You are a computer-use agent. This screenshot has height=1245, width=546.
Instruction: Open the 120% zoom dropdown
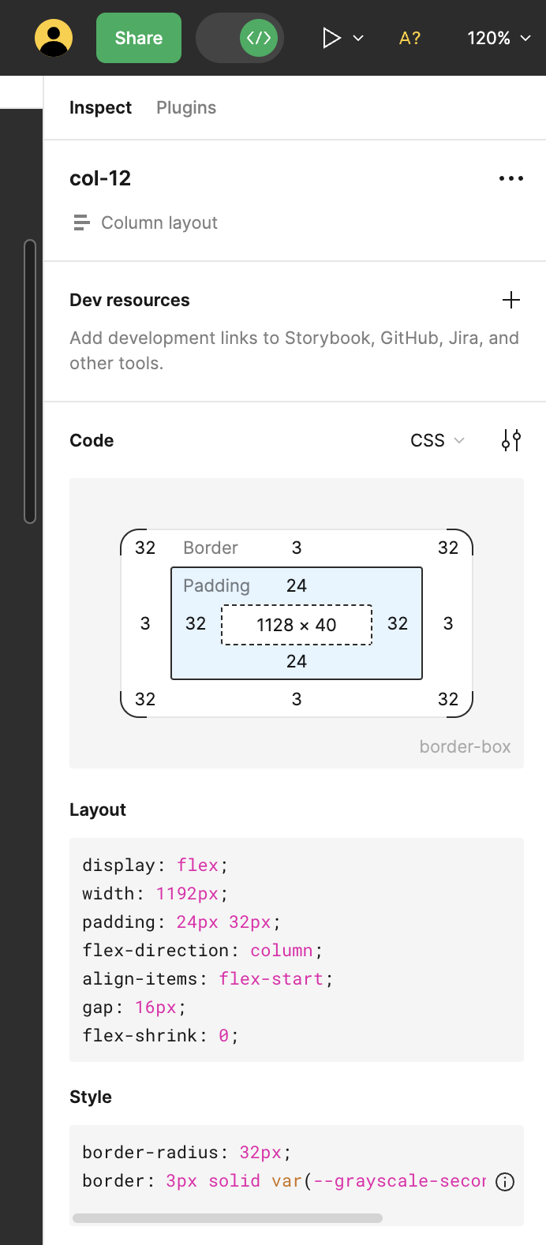pyautogui.click(x=499, y=38)
